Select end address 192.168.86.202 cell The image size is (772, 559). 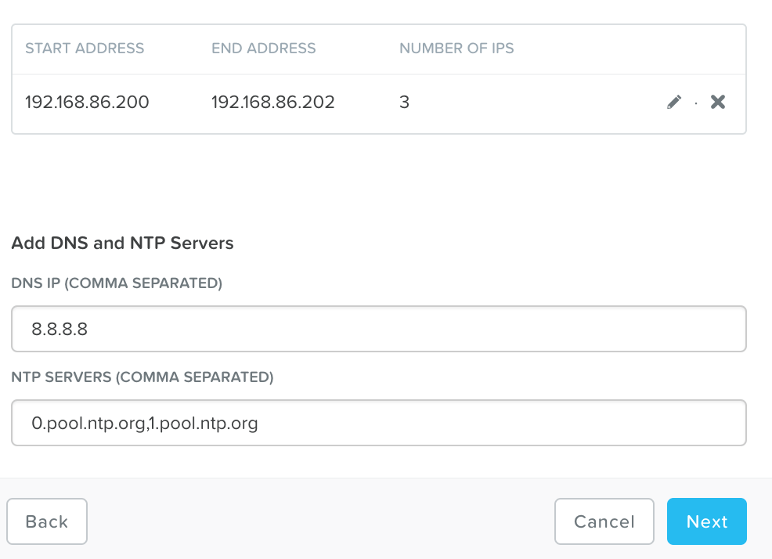(x=273, y=102)
